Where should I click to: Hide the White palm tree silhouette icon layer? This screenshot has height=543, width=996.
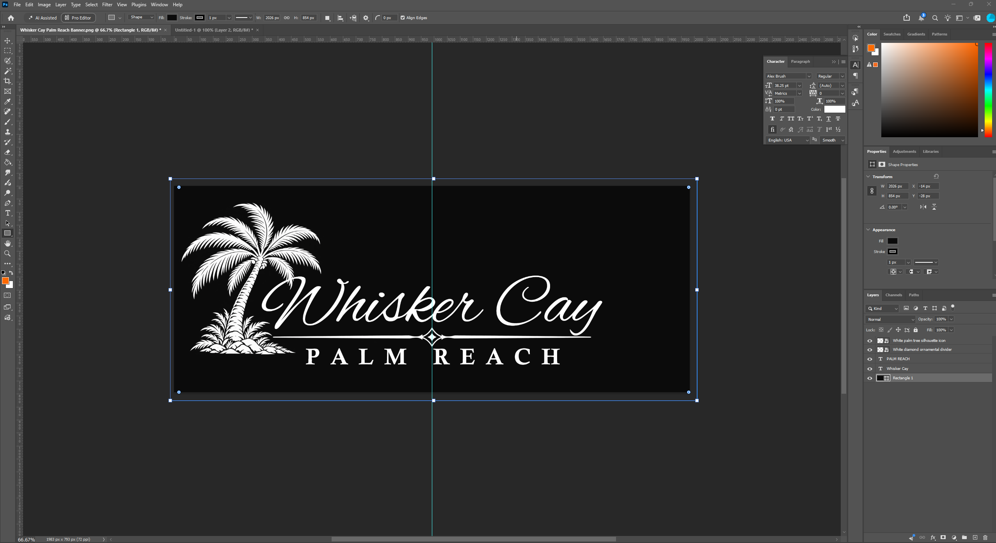pos(870,341)
